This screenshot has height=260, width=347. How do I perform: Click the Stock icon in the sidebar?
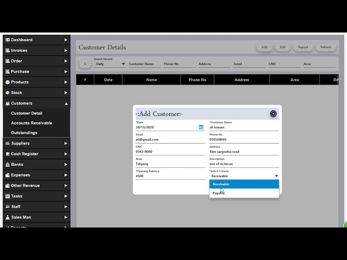point(8,93)
